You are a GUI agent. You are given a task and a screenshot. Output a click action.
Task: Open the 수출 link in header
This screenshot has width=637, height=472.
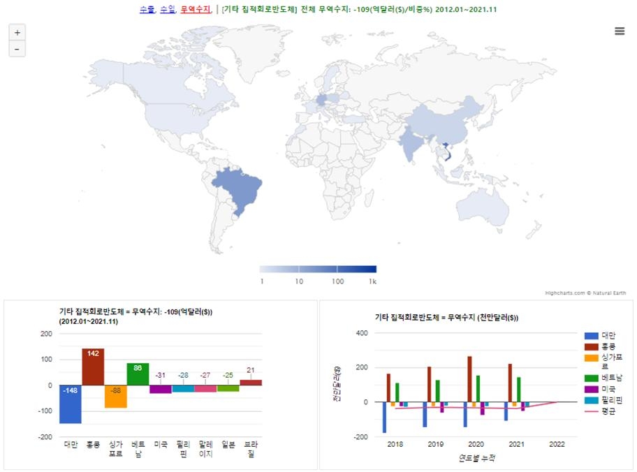tap(147, 9)
